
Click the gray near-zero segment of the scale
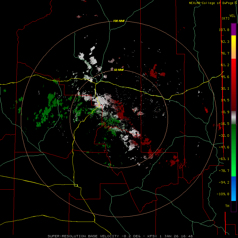pos(234,118)
